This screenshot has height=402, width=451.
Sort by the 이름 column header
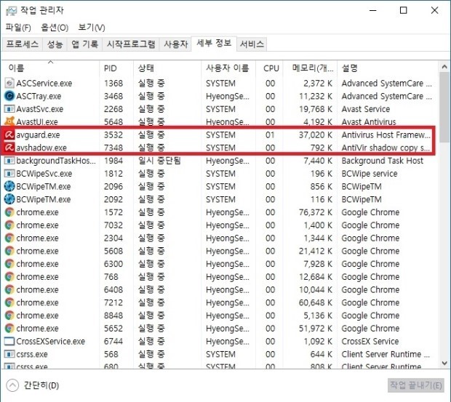(x=51, y=68)
